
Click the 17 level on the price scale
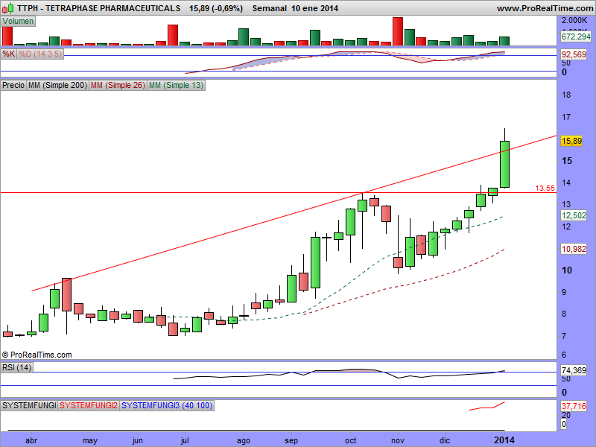(x=566, y=117)
